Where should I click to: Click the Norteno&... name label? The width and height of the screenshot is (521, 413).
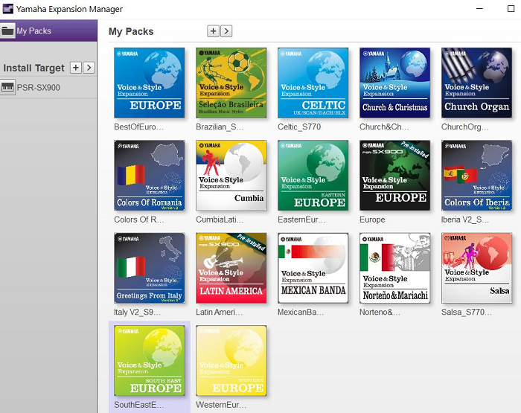pyautogui.click(x=380, y=313)
